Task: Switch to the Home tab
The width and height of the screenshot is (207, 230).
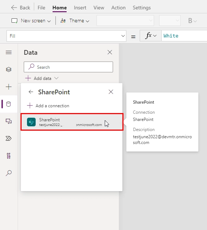Action: tap(59, 8)
